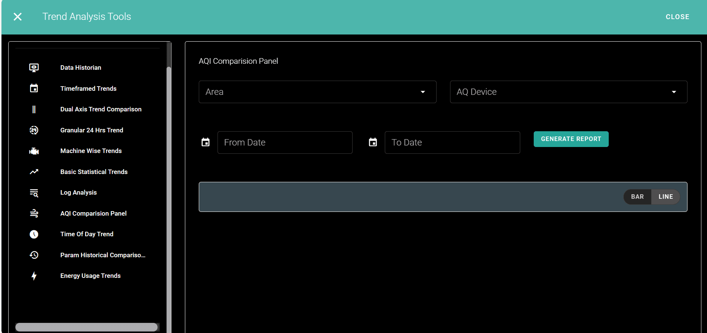Expand the AQ Device dropdown
This screenshot has width=707, height=333.
tap(568, 92)
